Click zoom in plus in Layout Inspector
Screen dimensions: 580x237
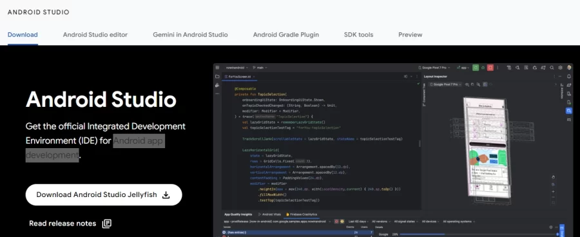(x=553, y=191)
